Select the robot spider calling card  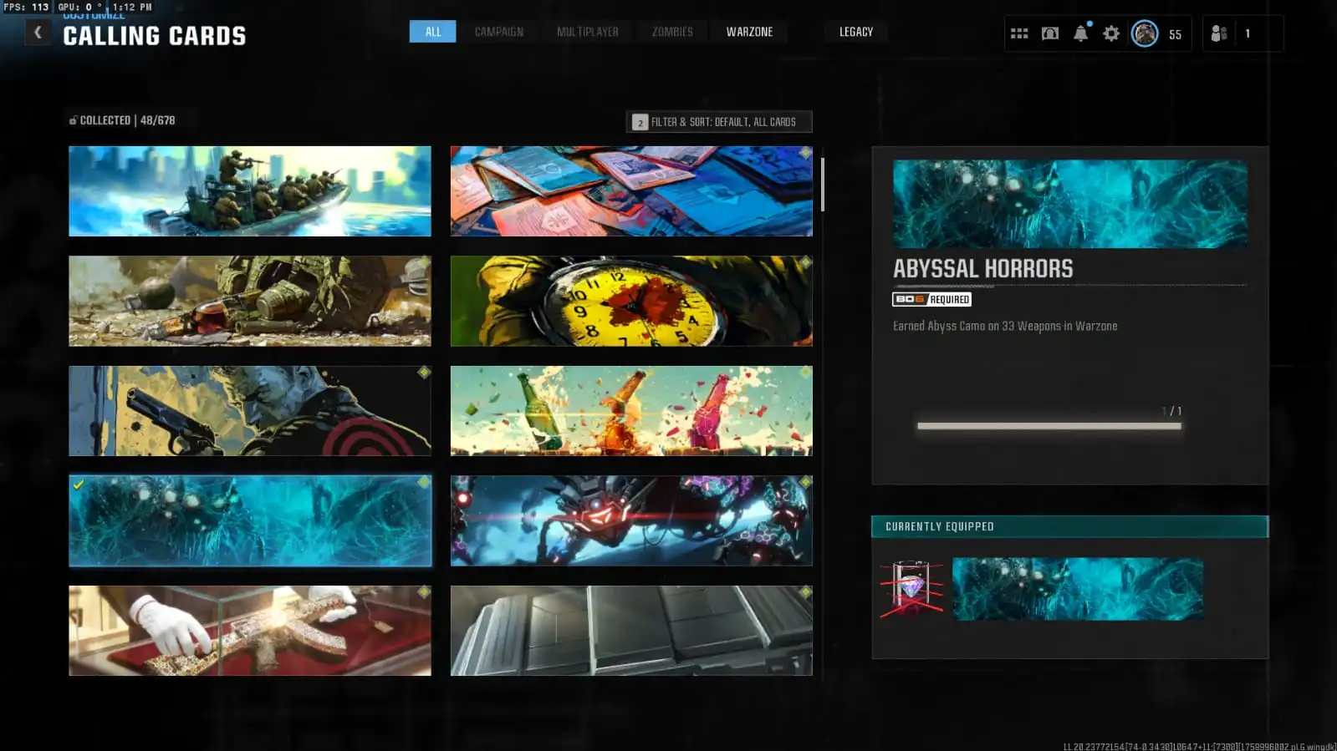coord(631,520)
